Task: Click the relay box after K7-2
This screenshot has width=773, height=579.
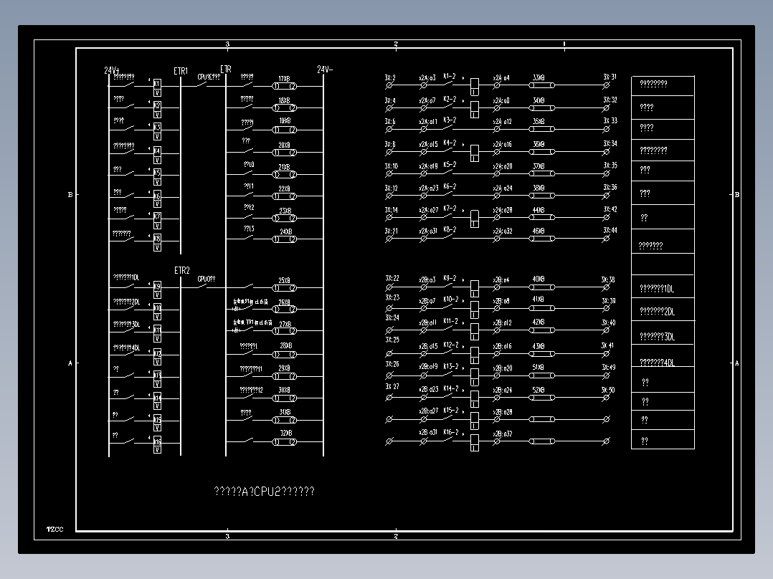Action: 474,219
